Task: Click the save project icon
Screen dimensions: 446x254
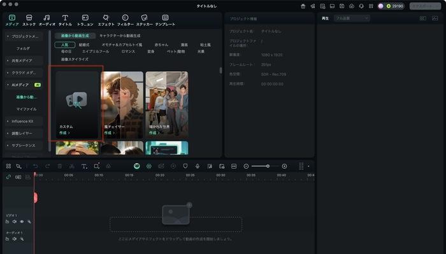Action: [342, 6]
